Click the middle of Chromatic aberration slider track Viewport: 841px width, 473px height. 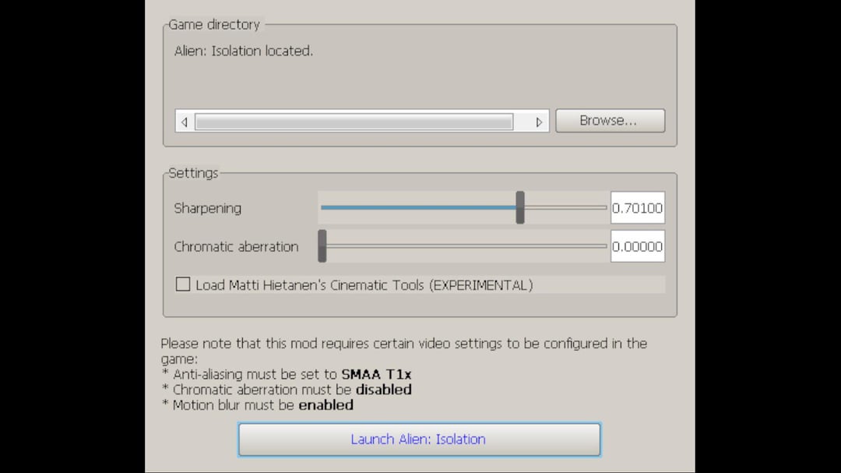coord(463,246)
